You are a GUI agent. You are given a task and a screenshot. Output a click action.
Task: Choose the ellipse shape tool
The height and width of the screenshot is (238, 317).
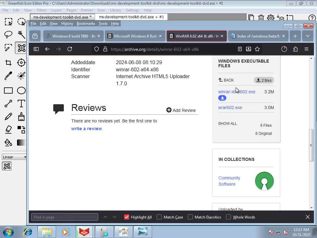21,90
